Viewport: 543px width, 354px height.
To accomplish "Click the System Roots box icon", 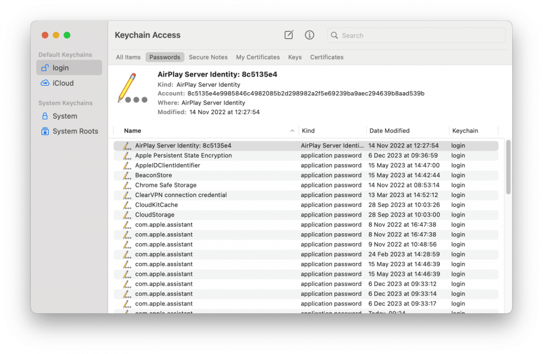I will (45, 131).
